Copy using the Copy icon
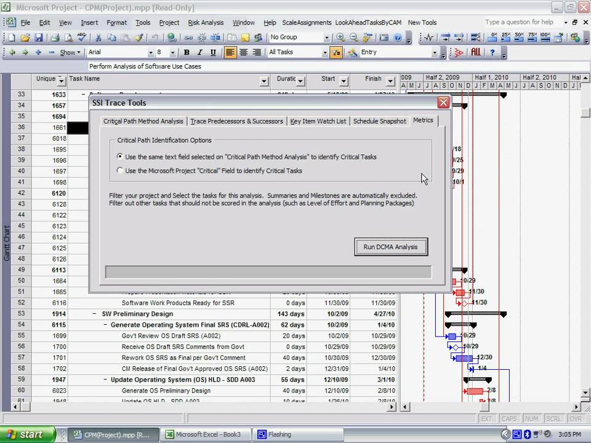591x443 pixels. (x=111, y=38)
